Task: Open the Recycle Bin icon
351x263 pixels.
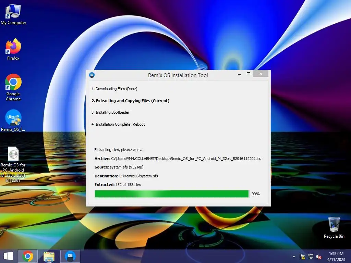Action: pos(334,227)
